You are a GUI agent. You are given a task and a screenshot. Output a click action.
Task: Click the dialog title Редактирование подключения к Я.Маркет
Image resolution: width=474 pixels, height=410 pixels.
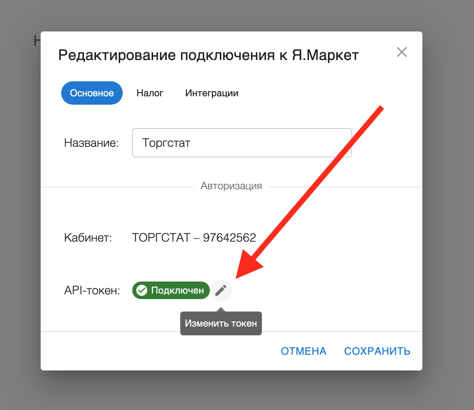point(208,55)
